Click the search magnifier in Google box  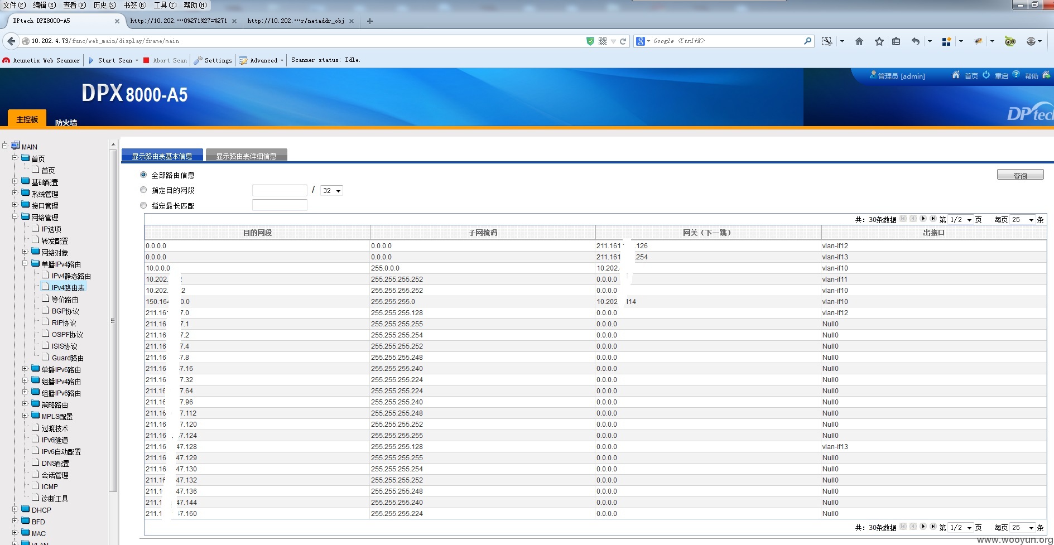tap(807, 41)
